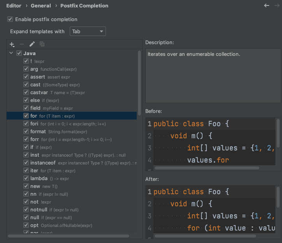Image resolution: width=282 pixels, height=243 pixels.
Task: Uncheck the Java group checkbox
Action: point(19,53)
